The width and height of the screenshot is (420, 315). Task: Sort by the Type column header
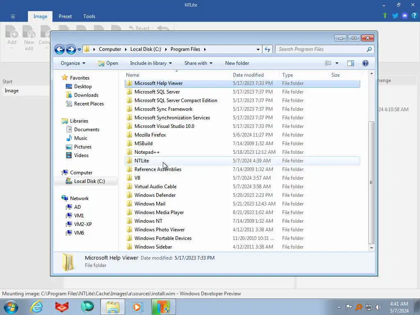pos(304,75)
